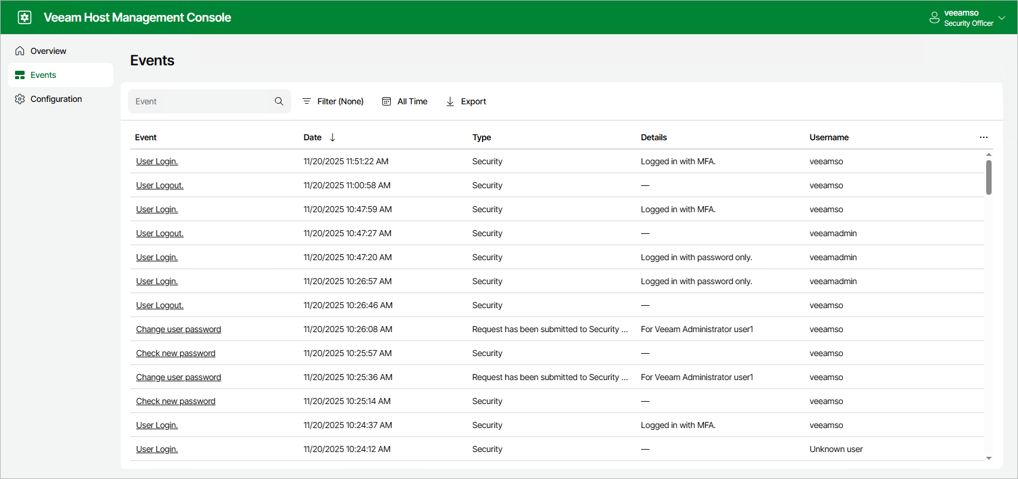The height and width of the screenshot is (479, 1018).
Task: Click 'Logged in with MFA.' for 10:24:37 AM
Action: coord(678,425)
